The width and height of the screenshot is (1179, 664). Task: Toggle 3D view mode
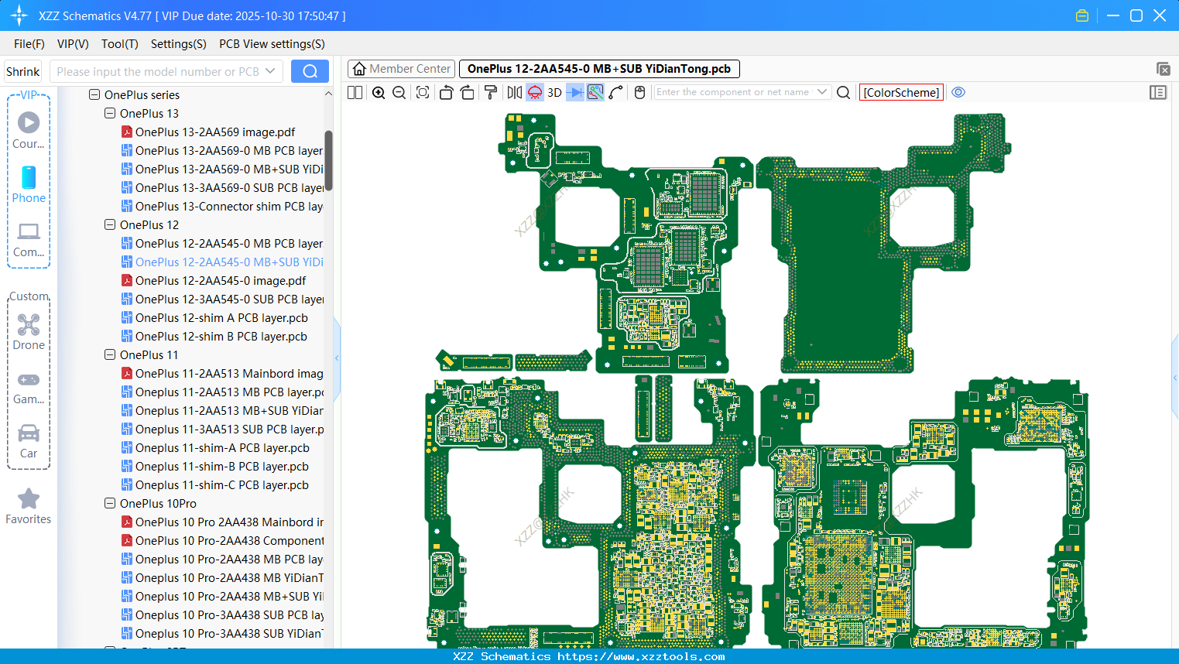point(554,93)
